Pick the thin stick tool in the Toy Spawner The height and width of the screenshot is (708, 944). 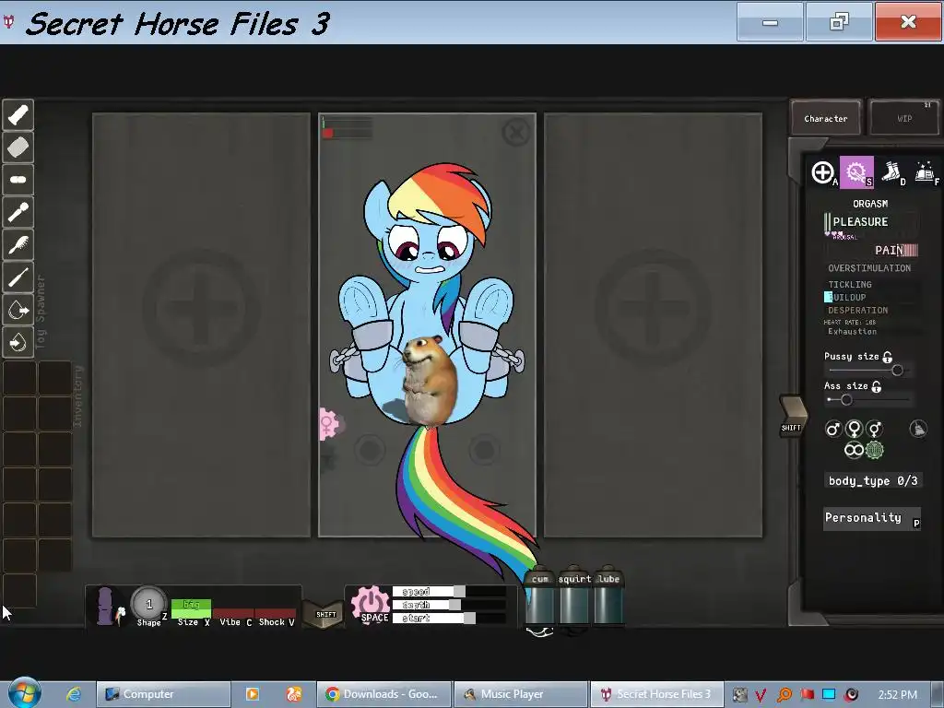pos(18,277)
